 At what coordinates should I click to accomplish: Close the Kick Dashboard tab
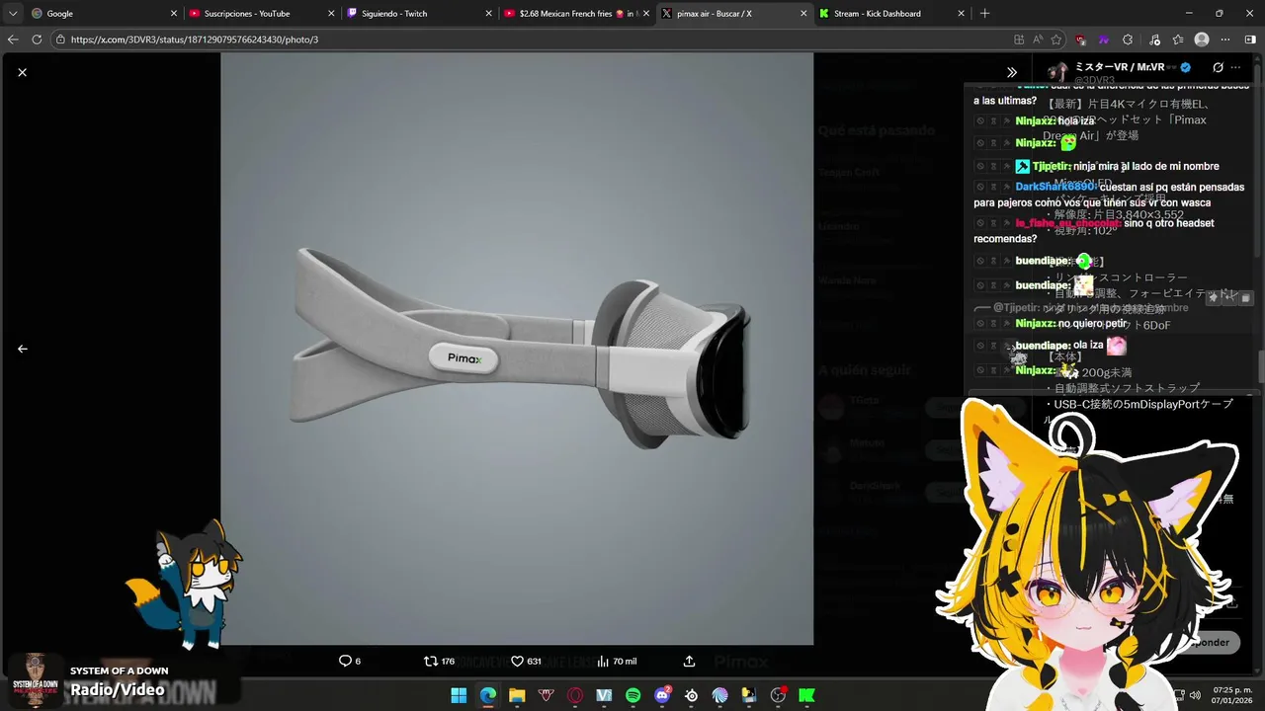click(x=961, y=14)
